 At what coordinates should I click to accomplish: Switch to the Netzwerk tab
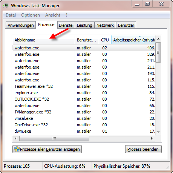(105, 25)
